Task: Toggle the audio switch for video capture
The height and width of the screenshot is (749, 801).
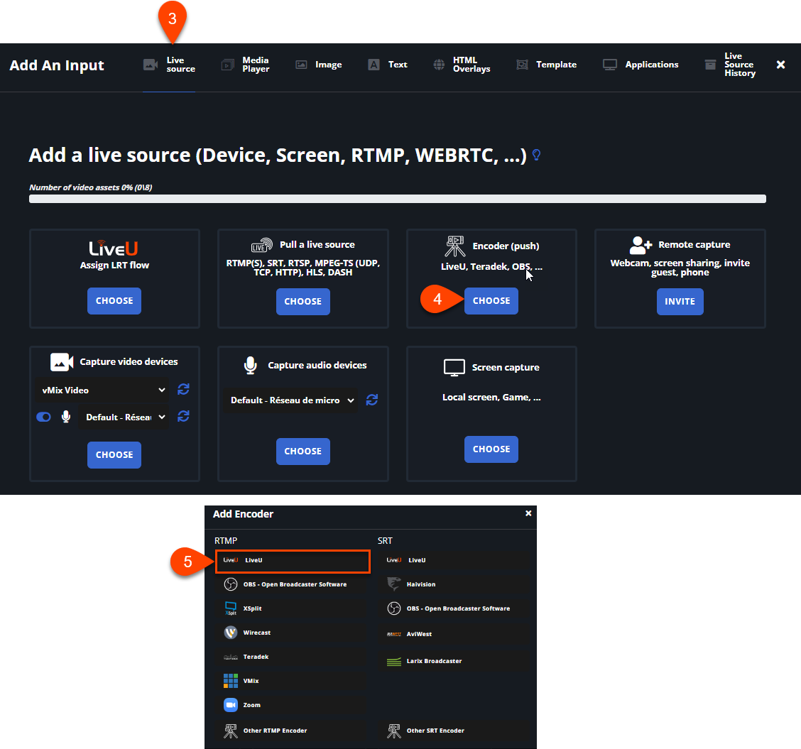Action: [43, 417]
